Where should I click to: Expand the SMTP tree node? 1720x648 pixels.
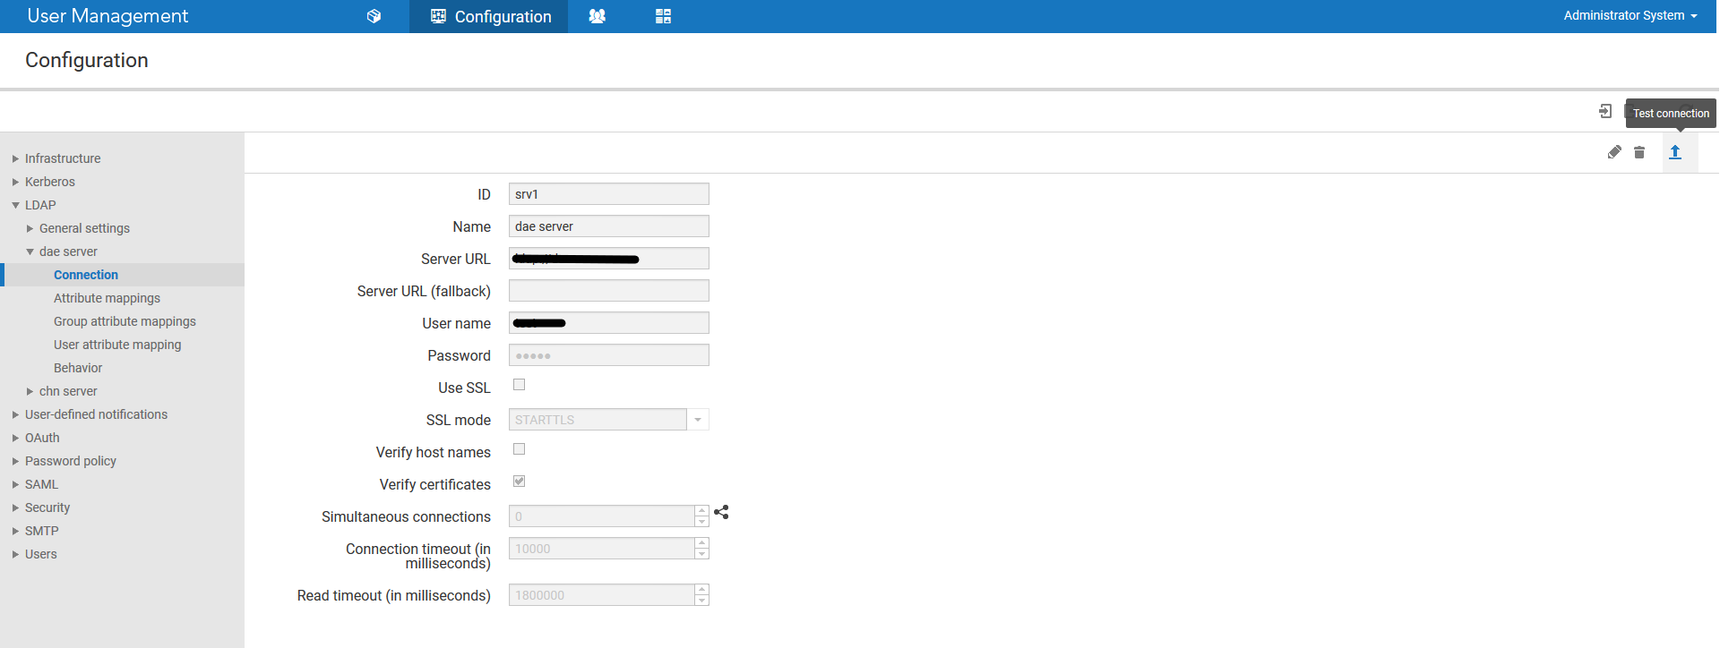coord(15,531)
